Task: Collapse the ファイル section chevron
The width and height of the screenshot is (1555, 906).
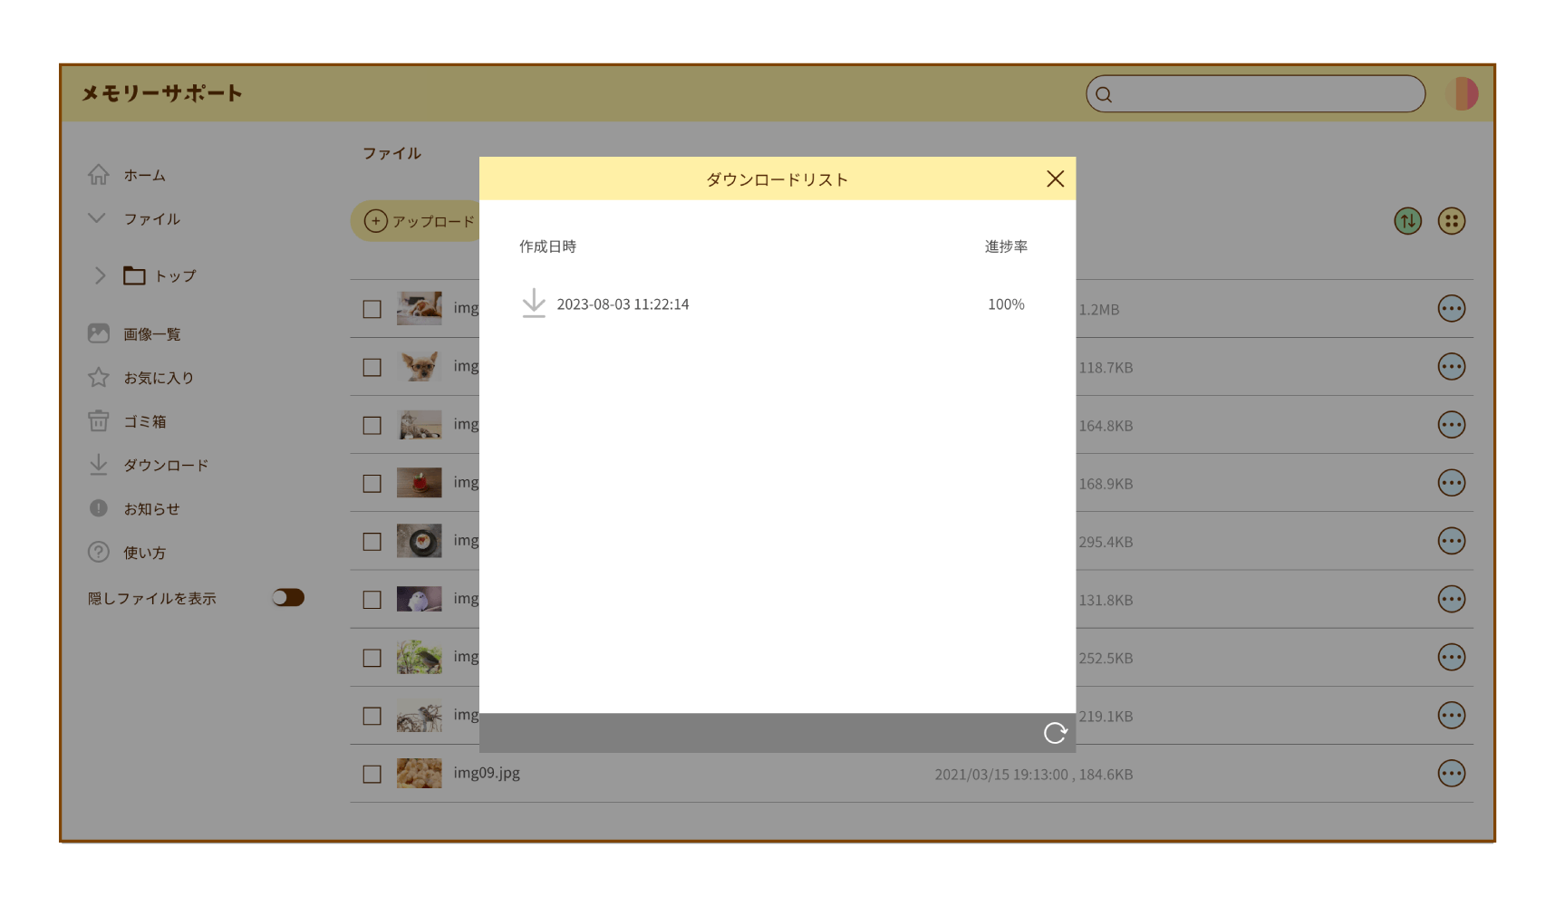Action: (97, 217)
